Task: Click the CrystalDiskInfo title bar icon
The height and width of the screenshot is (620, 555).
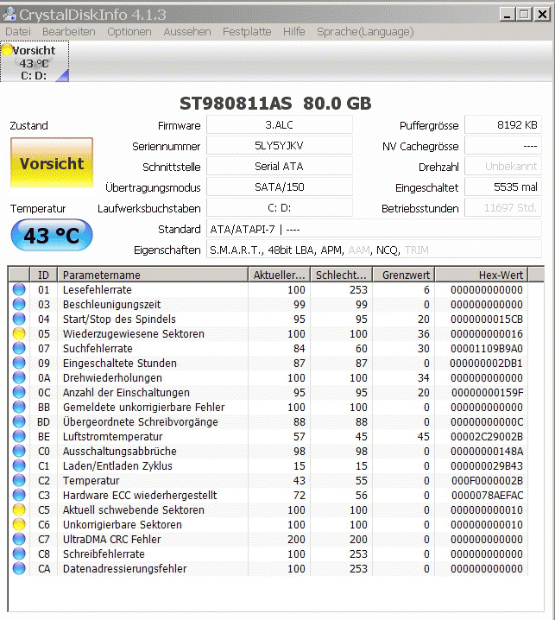Action: coord(9,14)
